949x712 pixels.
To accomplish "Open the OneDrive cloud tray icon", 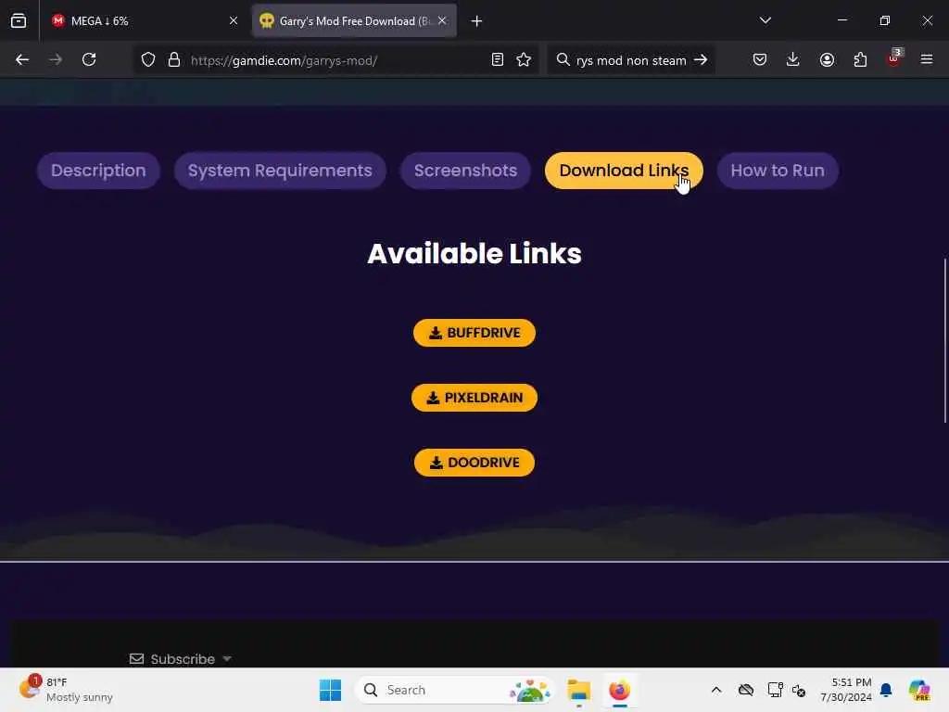I will [746, 690].
